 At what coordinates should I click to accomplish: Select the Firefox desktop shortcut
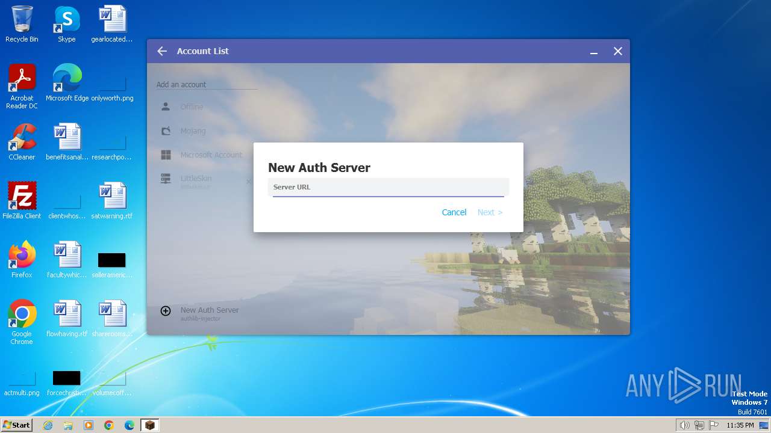(x=22, y=260)
